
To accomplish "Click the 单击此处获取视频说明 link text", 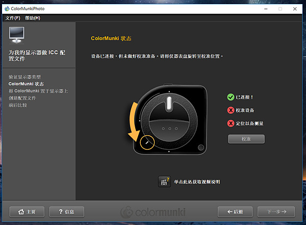I will click(197, 182).
